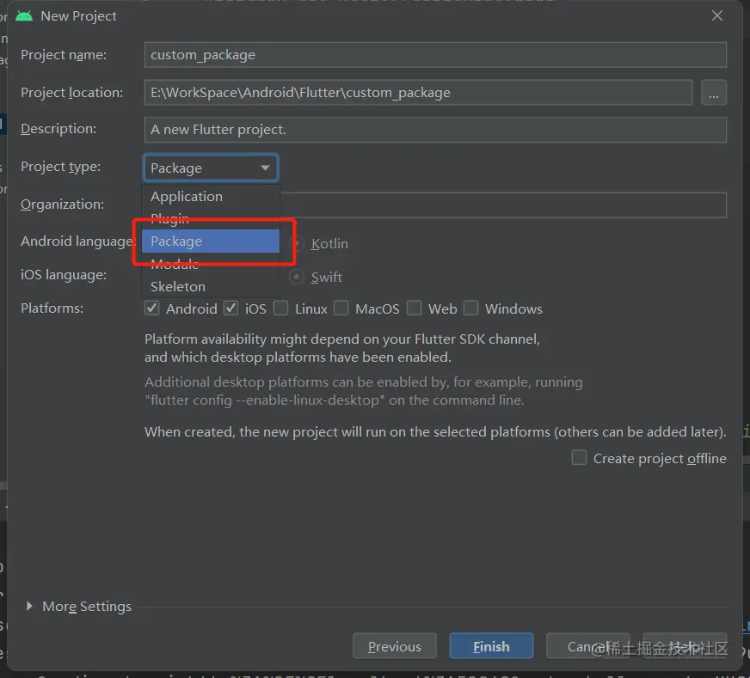The width and height of the screenshot is (750, 678).
Task: Open the Project type combo box
Action: click(x=211, y=168)
